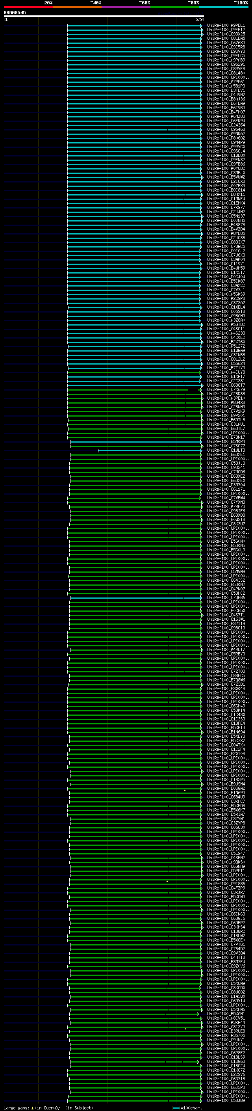
Task: Select hit label UniRef100_Q1WLT3
Action: (x=226, y=450)
